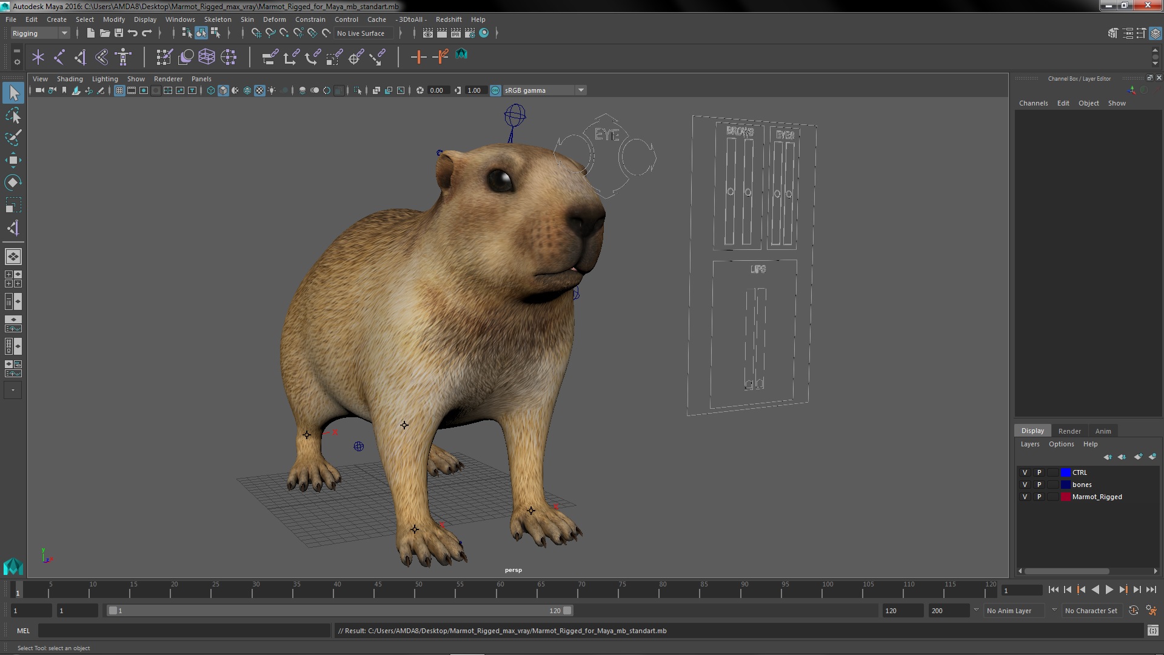Switch to the Anim layer tab
Image resolution: width=1164 pixels, height=655 pixels.
tap(1103, 431)
